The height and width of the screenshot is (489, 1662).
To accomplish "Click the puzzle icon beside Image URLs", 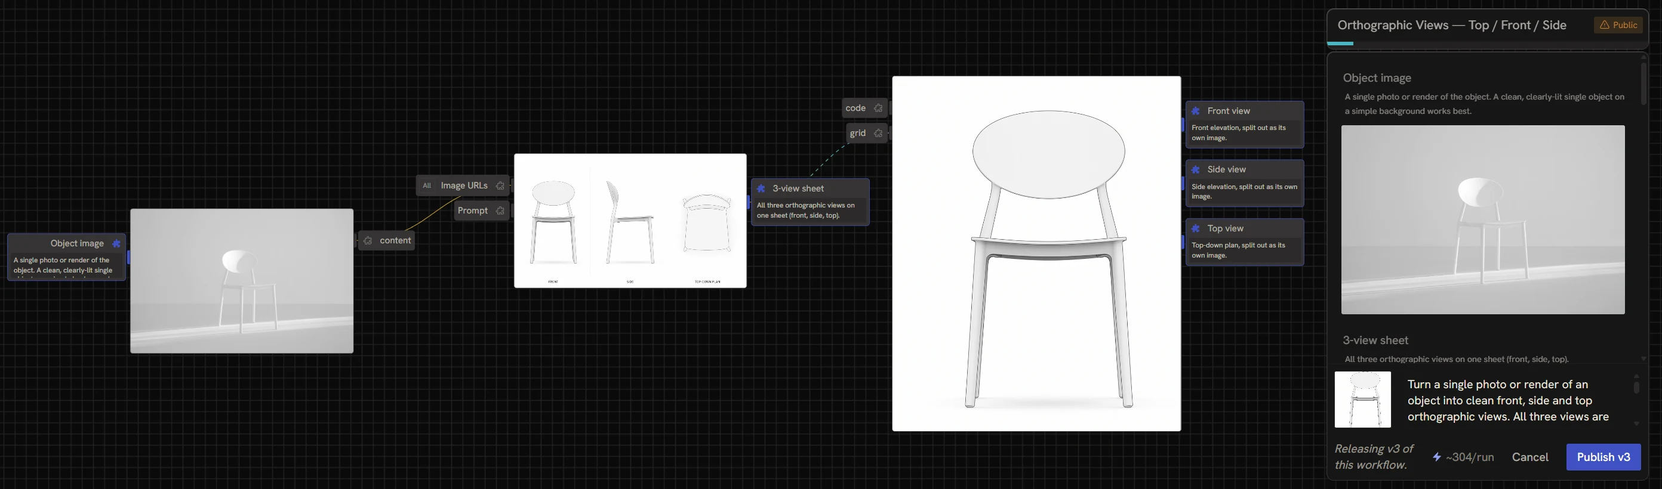I will pos(500,185).
